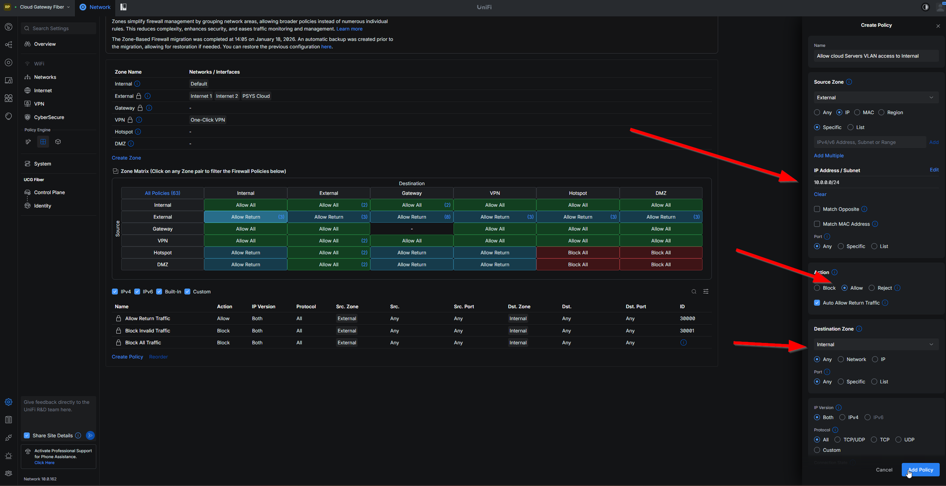This screenshot has height=486, width=946.
Task: Click the send feedback arrow button
Action: [x=90, y=435]
